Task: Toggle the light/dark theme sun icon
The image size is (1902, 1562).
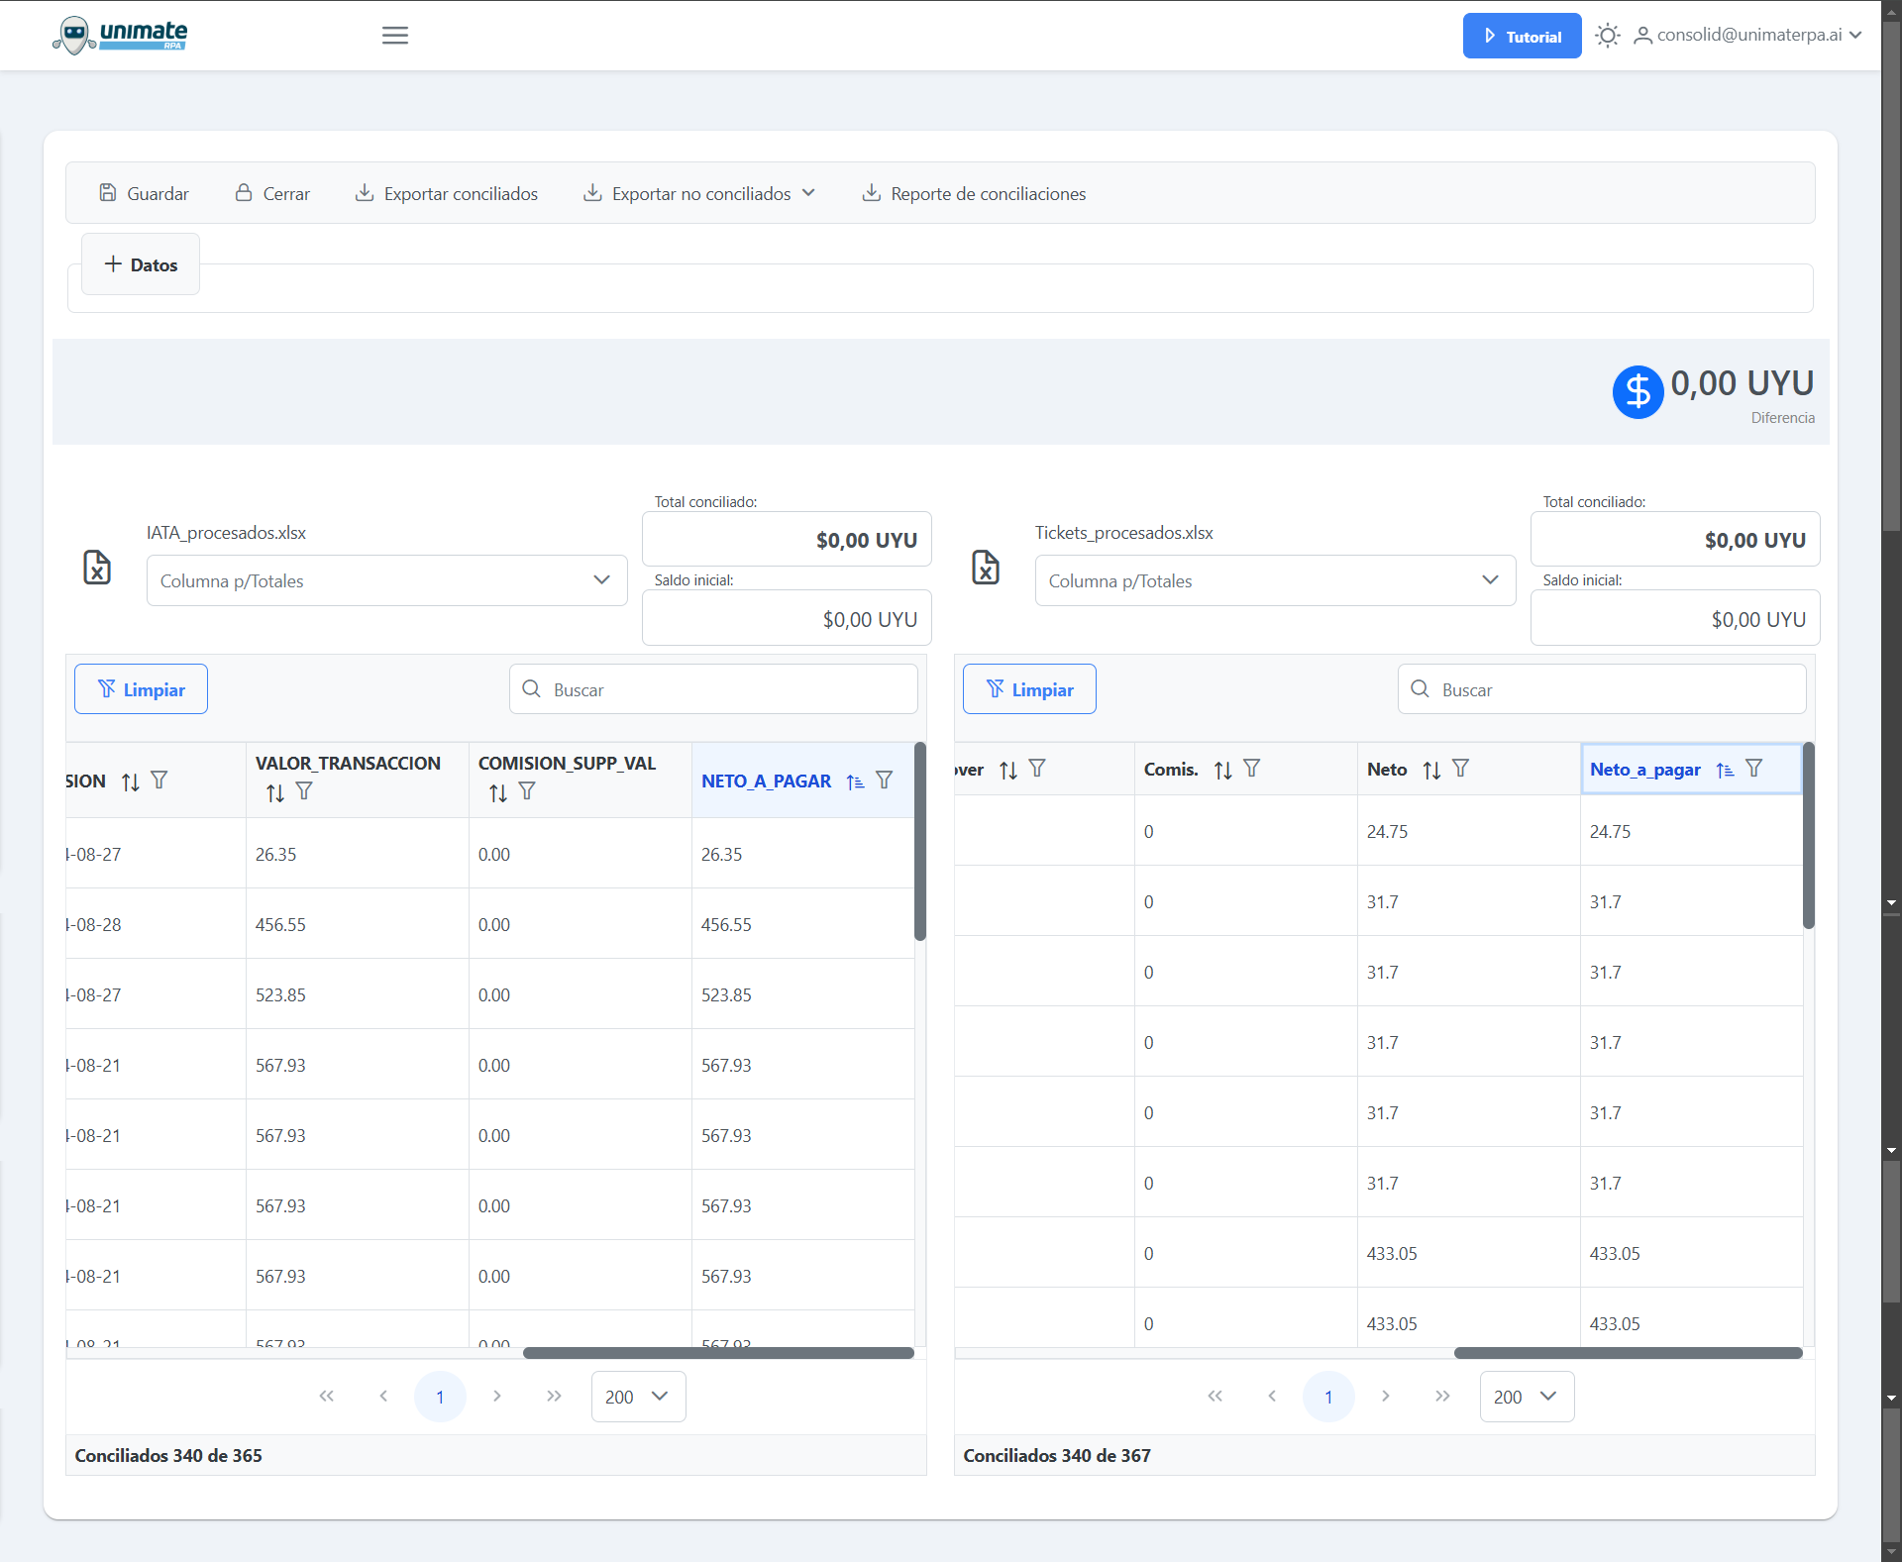Action: pos(1608,36)
